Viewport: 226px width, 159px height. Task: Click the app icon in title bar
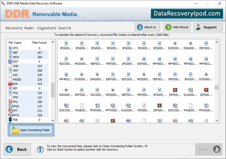click(x=3, y=3)
